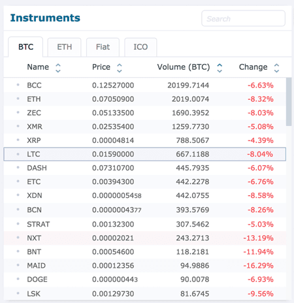The width and height of the screenshot is (294, 303).
Task: Focus the Search input field
Action: (x=243, y=18)
